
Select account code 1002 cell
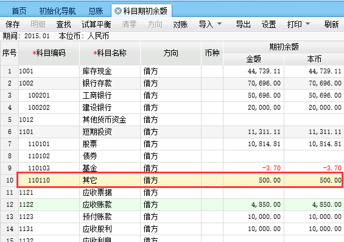point(49,83)
